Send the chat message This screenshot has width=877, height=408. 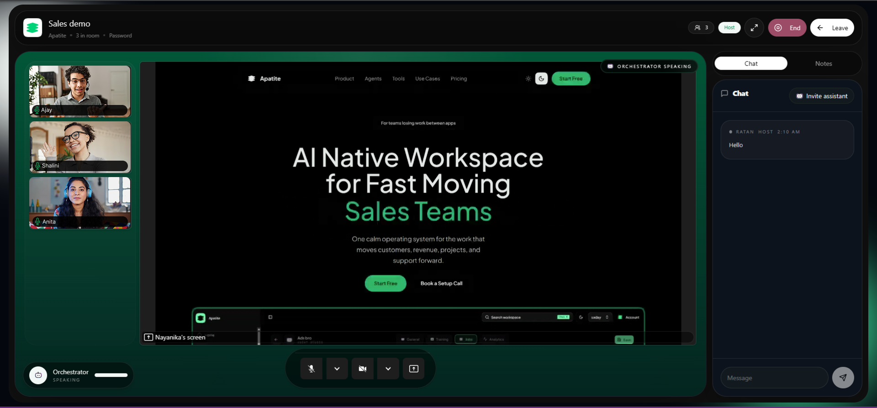pyautogui.click(x=843, y=378)
